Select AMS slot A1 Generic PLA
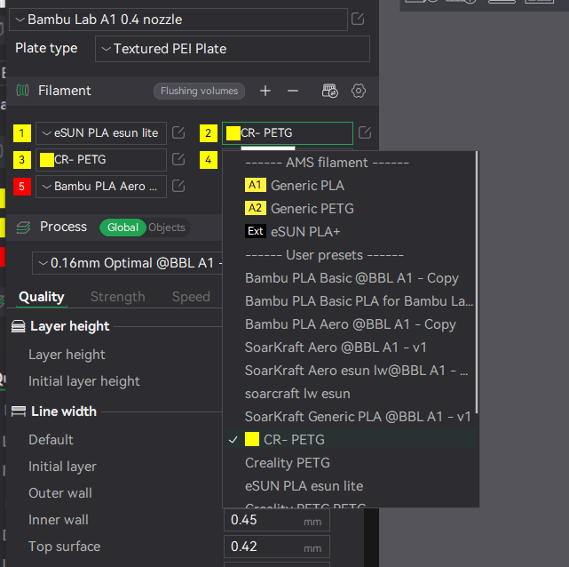 [x=350, y=186]
